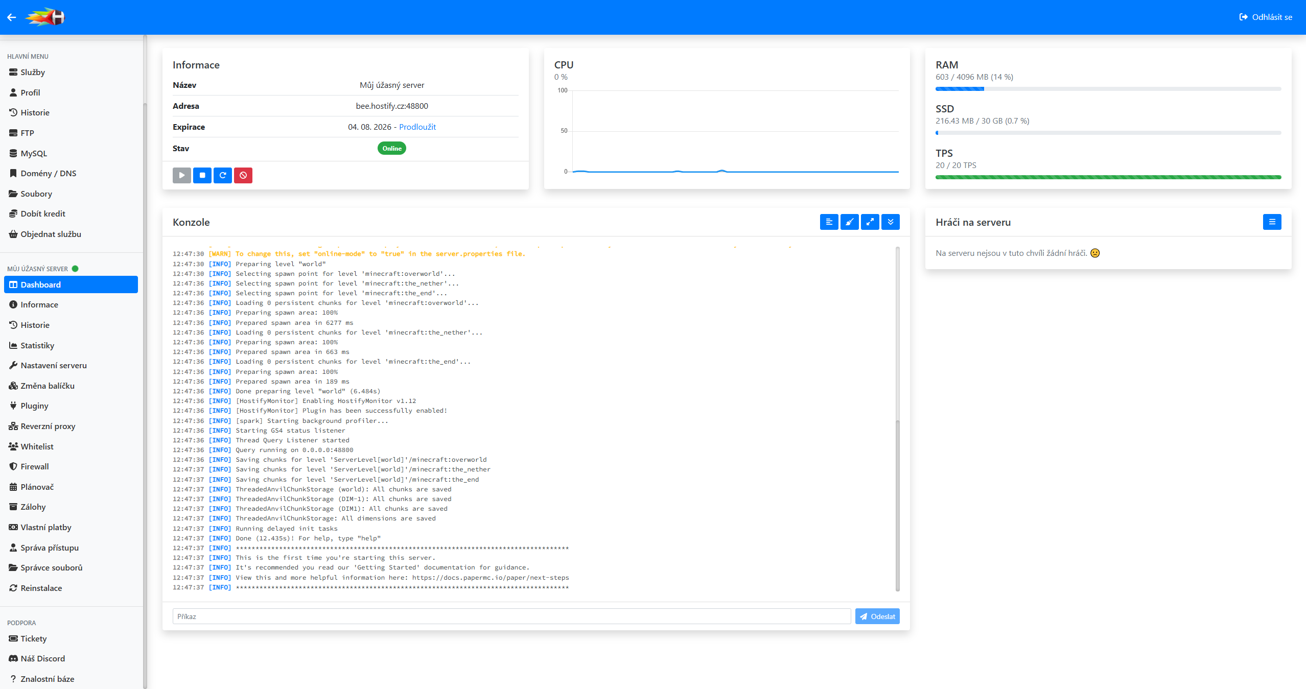The height and width of the screenshot is (689, 1306).
Task: Click the Hráči na serveru heading
Action: tap(973, 222)
